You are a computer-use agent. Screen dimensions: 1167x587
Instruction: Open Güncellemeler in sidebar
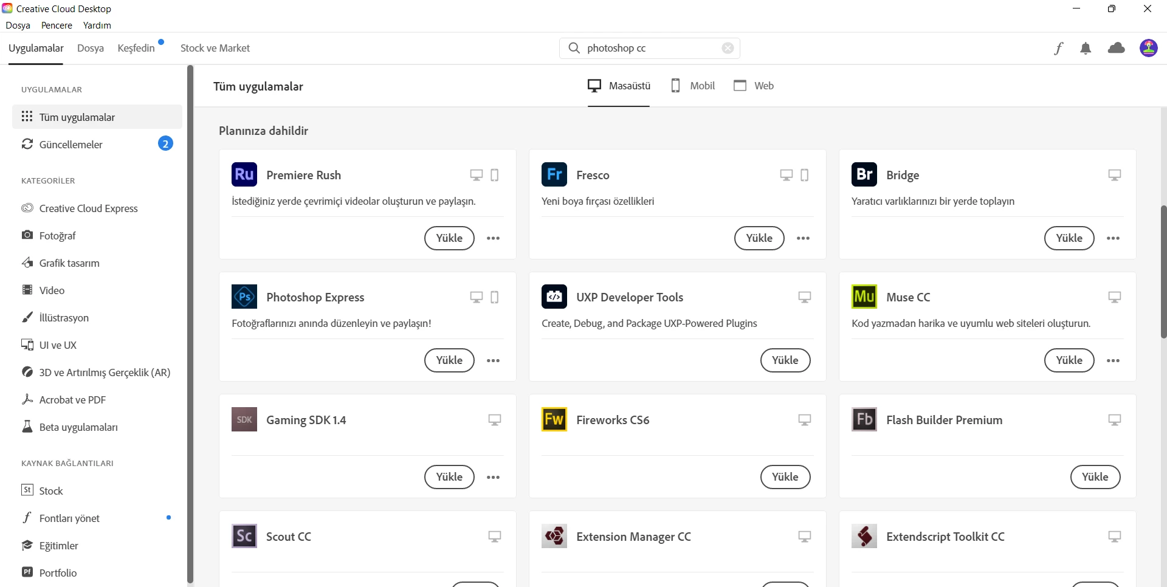tap(97, 144)
